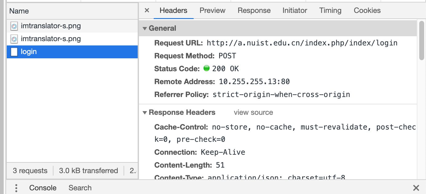Click the green status code indicator

[x=207, y=68]
